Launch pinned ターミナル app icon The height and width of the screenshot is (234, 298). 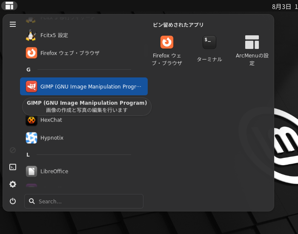point(209,42)
